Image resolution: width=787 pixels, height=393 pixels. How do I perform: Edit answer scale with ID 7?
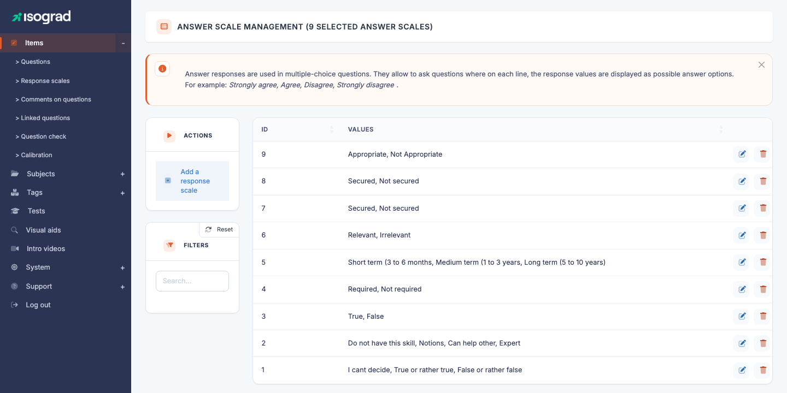(742, 208)
